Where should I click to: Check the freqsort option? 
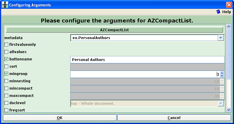click(6, 110)
